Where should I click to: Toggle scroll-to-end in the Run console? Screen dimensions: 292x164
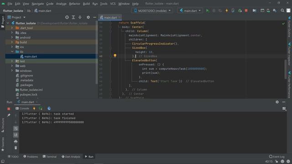pos(16,135)
